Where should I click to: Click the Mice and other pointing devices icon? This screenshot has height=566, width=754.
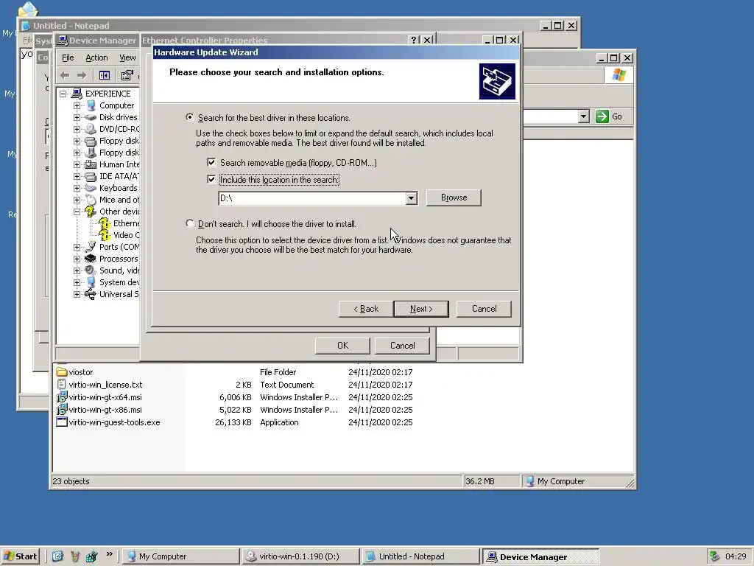(x=91, y=200)
